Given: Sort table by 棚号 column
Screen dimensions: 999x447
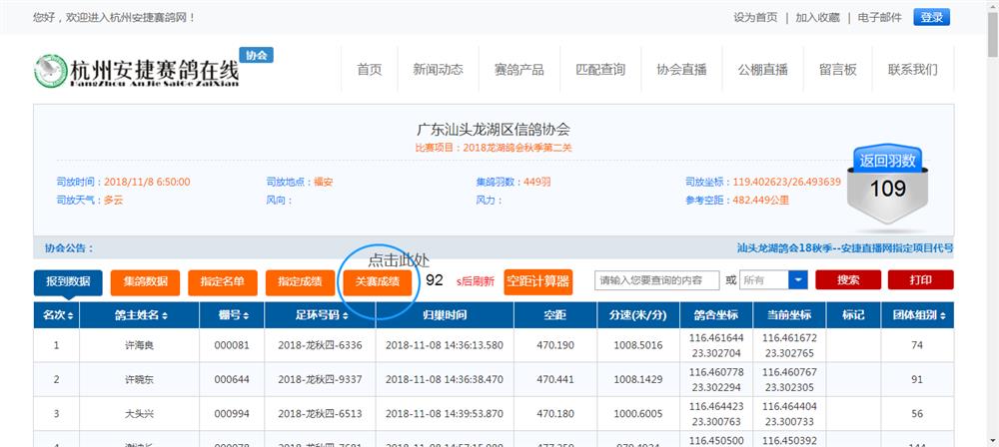Looking at the screenshot, I should tap(229, 315).
